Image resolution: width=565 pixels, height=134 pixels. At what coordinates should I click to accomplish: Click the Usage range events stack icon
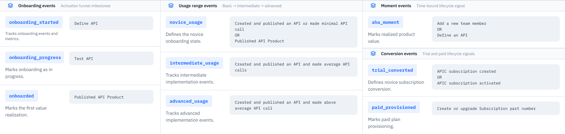[x=171, y=6]
